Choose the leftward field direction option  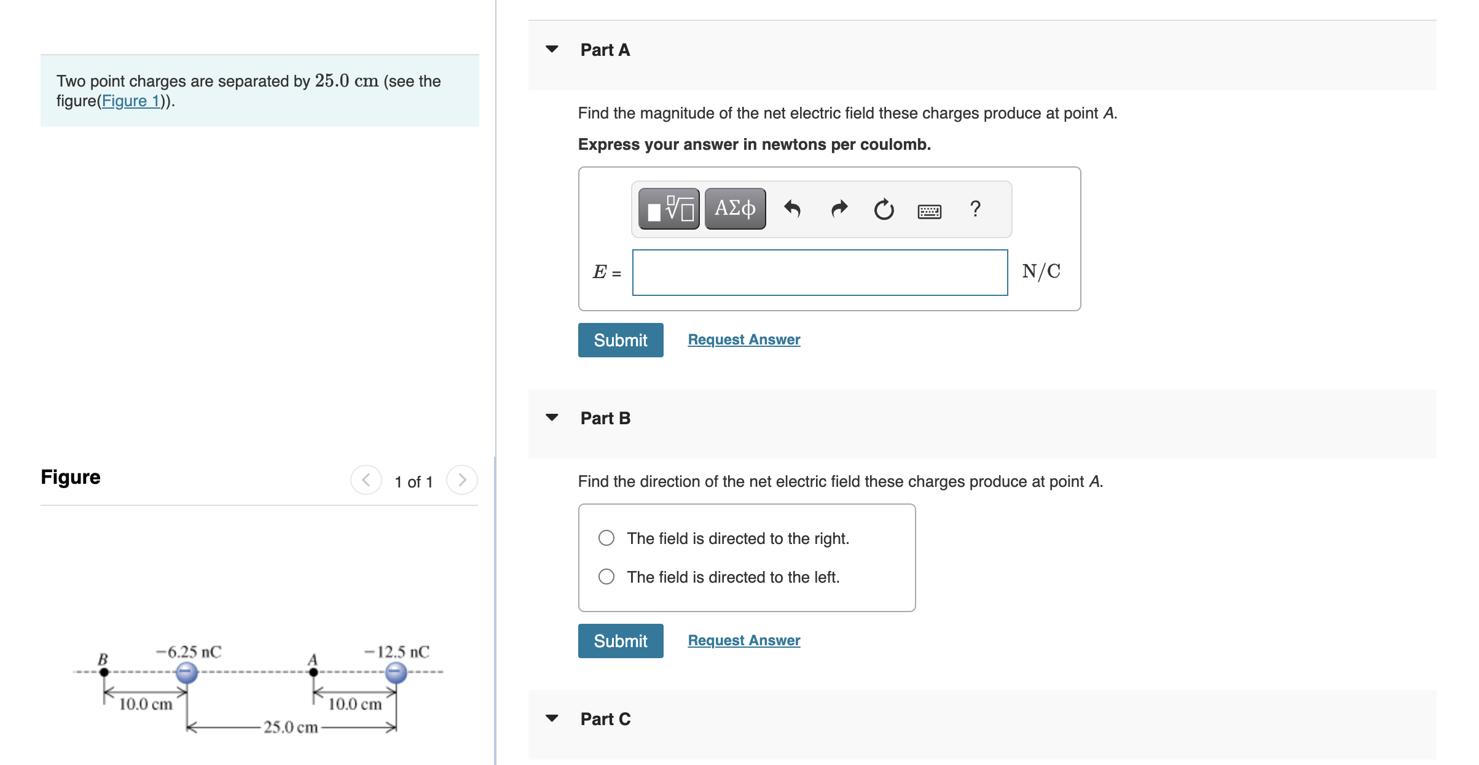[606, 576]
